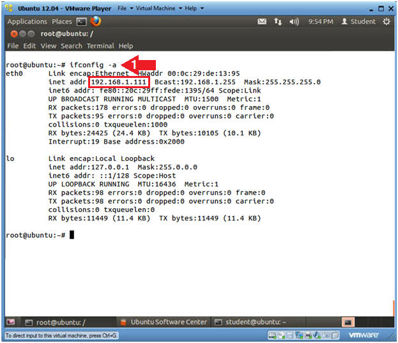
Task: Show the clock calendar at 9:54 PM
Action: (x=321, y=22)
